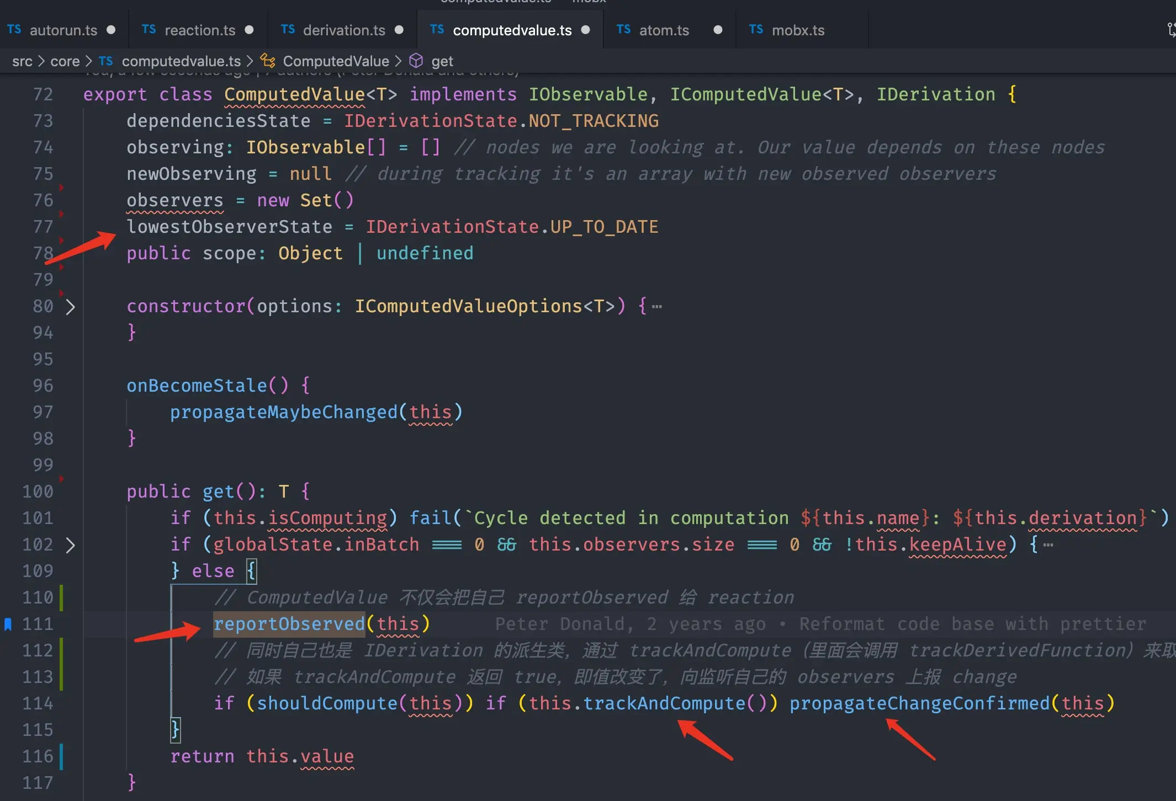The height and width of the screenshot is (801, 1176).
Task: Click TS file icon in breadcrumb path
Action: coord(106,61)
